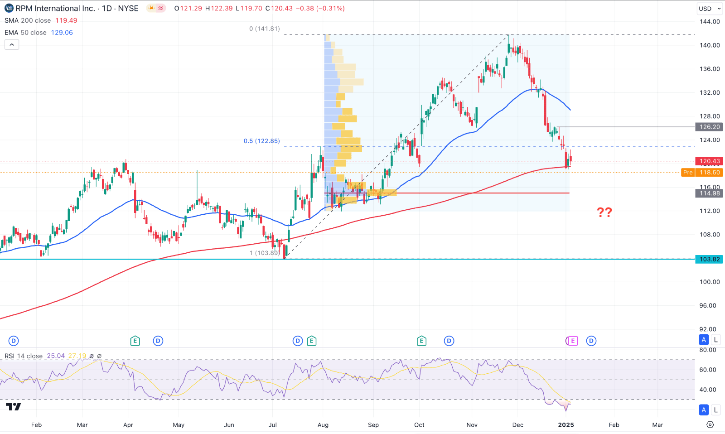Toggle auto scale A on RSI pane

pyautogui.click(x=704, y=410)
